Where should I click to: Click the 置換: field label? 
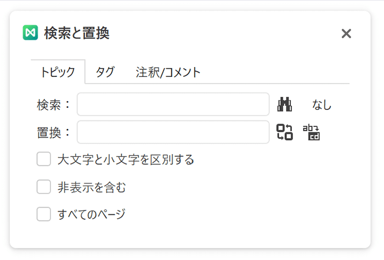tap(53, 132)
